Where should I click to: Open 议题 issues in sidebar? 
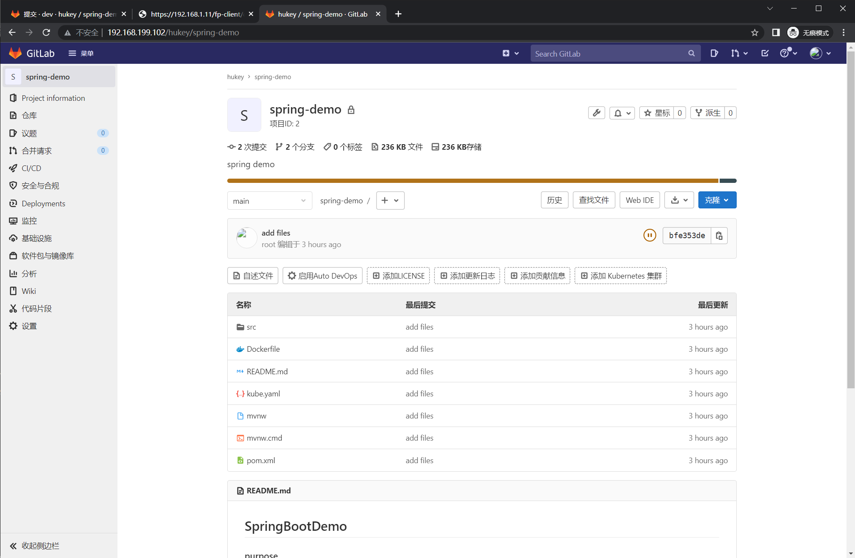(x=29, y=133)
